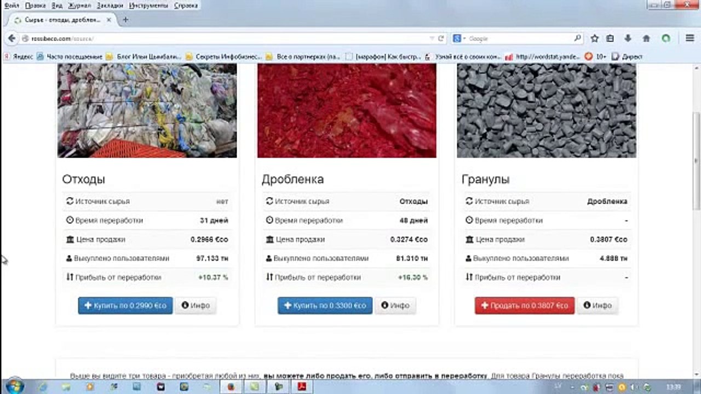Close the Сырье - отходы tab
This screenshot has height=394, width=701.
[108, 20]
